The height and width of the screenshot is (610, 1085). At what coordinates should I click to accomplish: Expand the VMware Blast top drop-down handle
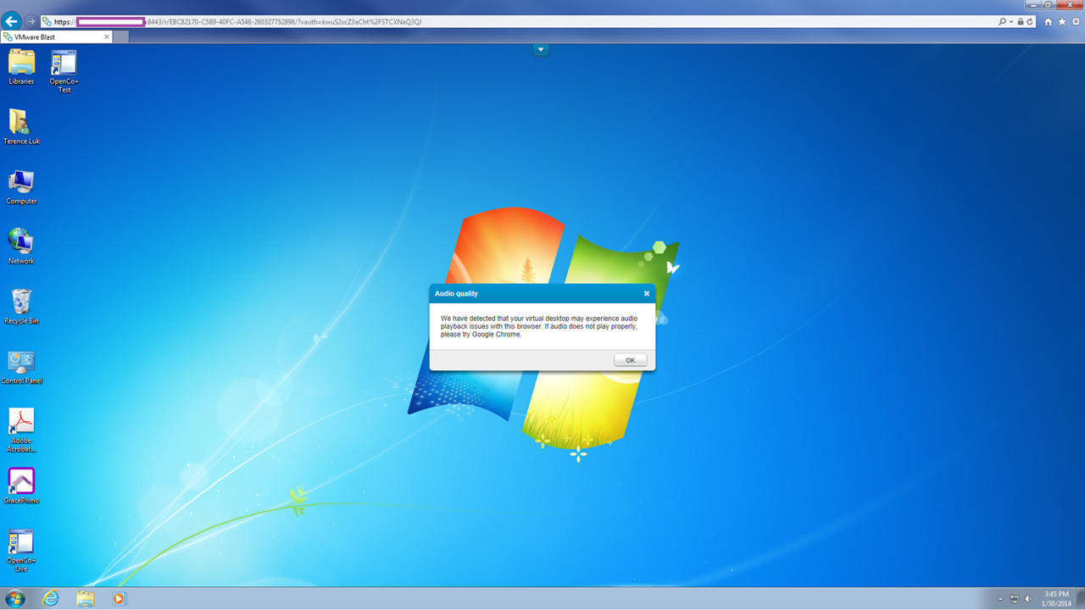click(541, 49)
